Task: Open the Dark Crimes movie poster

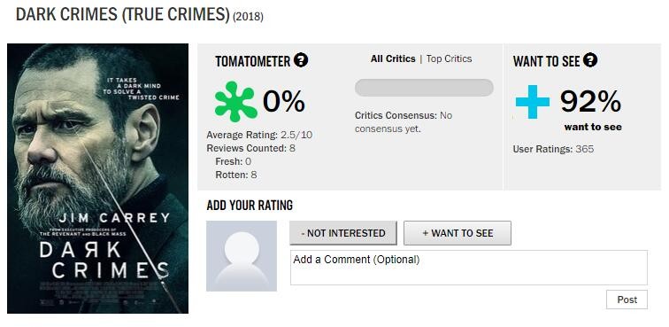Action: [x=97, y=178]
